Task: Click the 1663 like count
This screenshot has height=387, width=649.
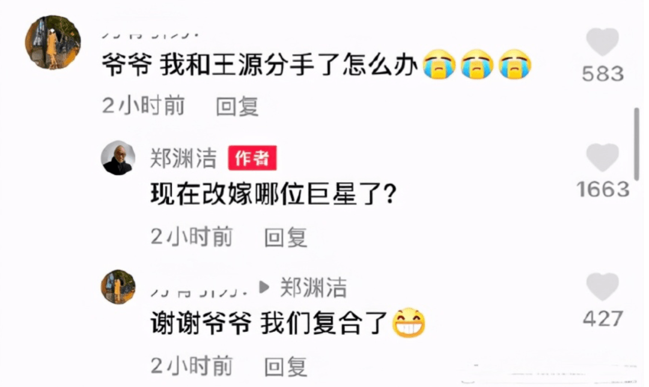Action: 603,189
